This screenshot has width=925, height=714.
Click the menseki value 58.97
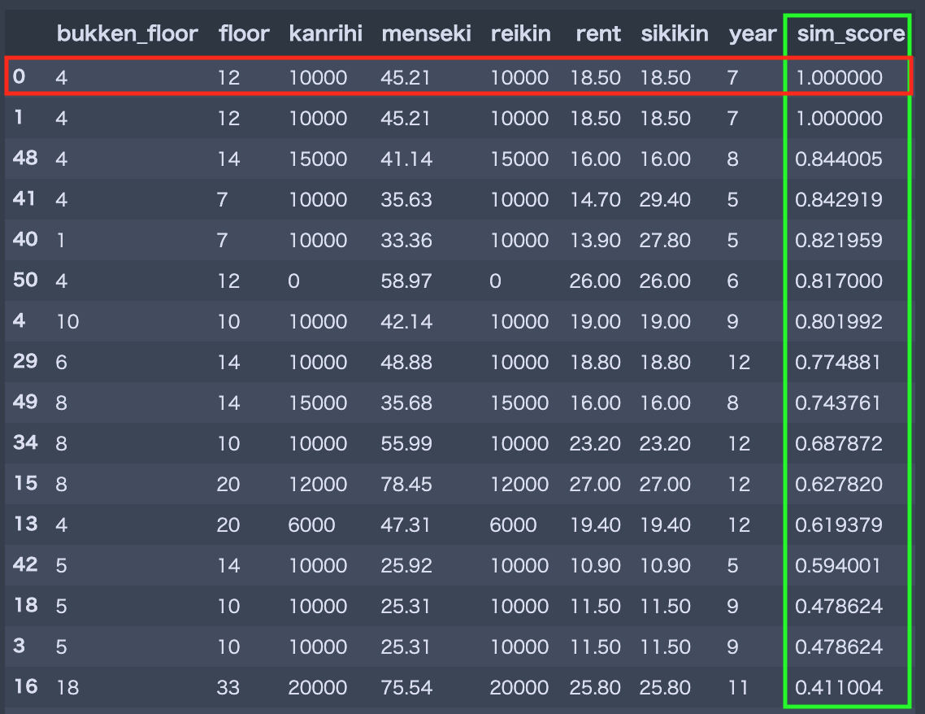[x=406, y=281]
